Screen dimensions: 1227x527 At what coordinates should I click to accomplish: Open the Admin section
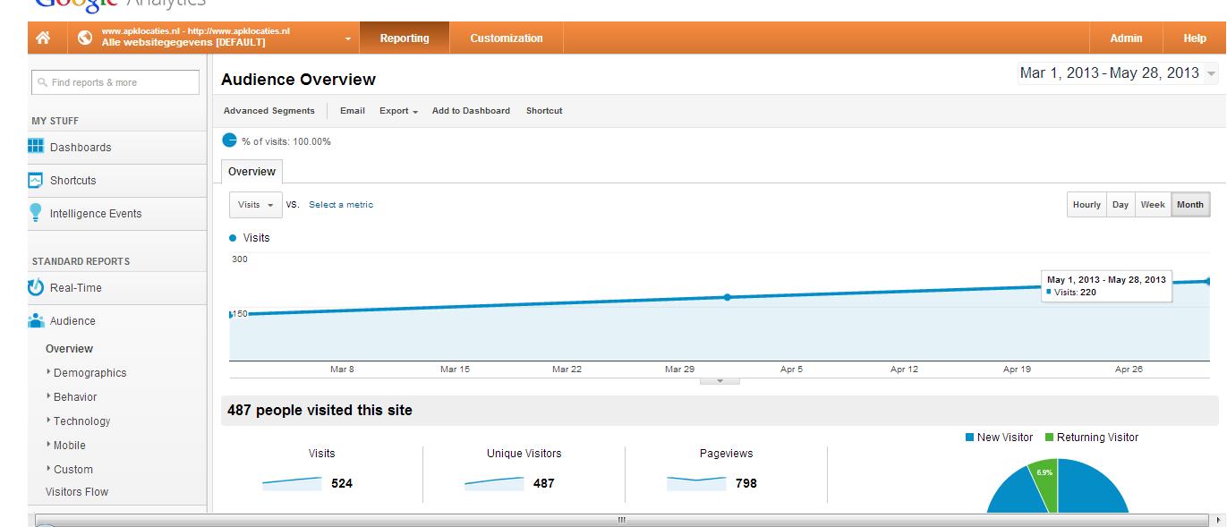pos(1126,38)
